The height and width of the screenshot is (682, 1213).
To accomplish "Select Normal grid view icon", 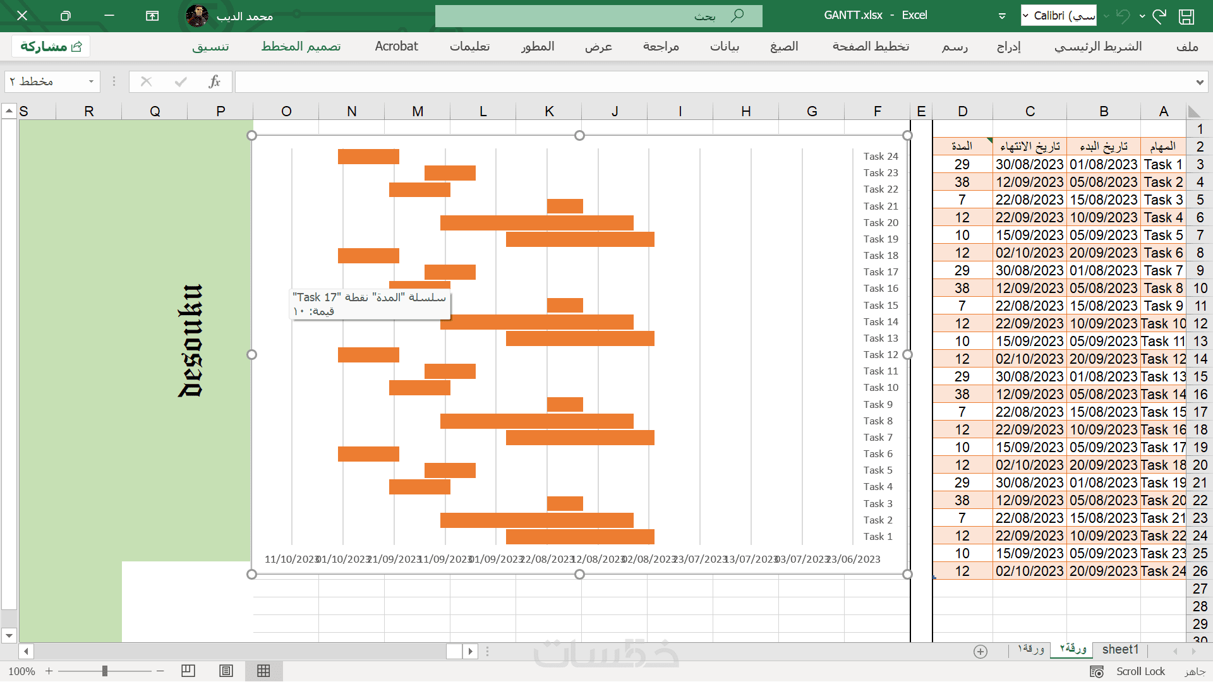I will [x=263, y=671].
